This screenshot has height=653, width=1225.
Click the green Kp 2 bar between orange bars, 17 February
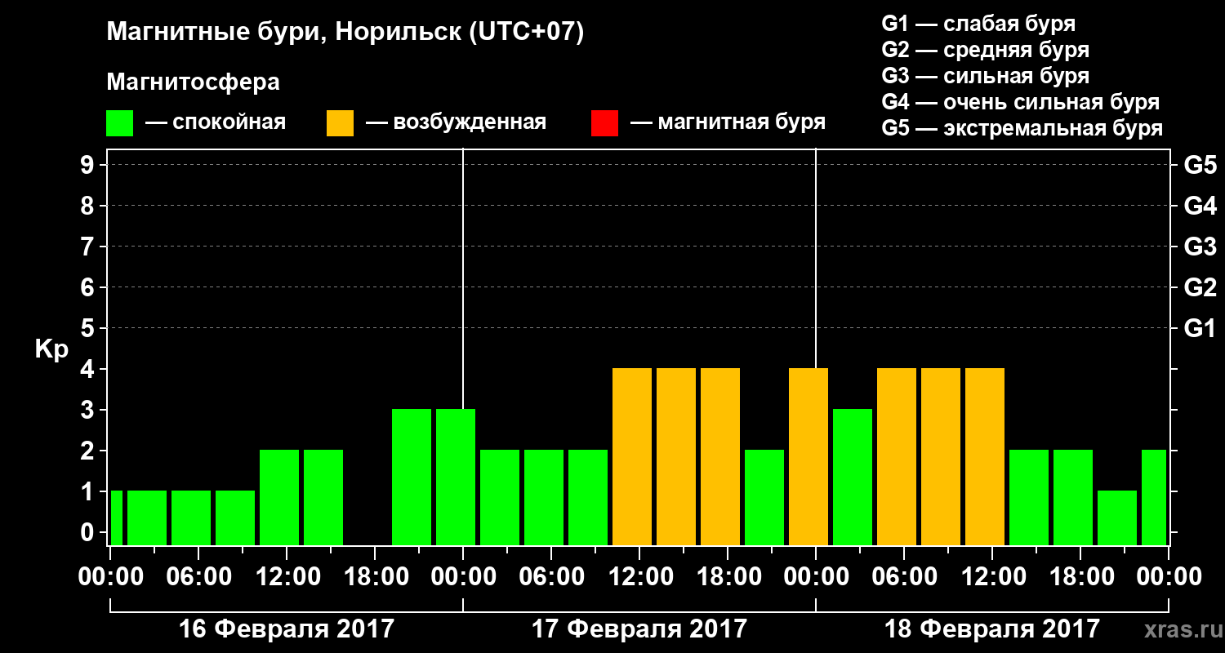click(764, 498)
